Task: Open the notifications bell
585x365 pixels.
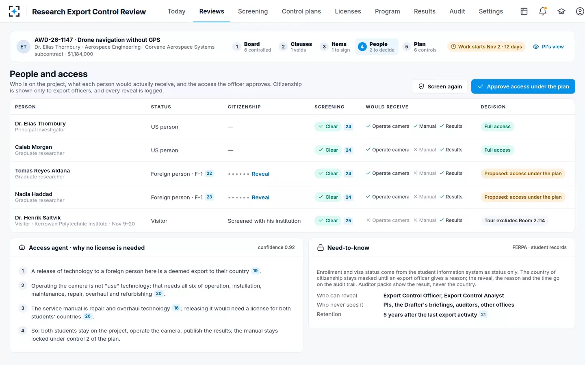Action: (543, 11)
